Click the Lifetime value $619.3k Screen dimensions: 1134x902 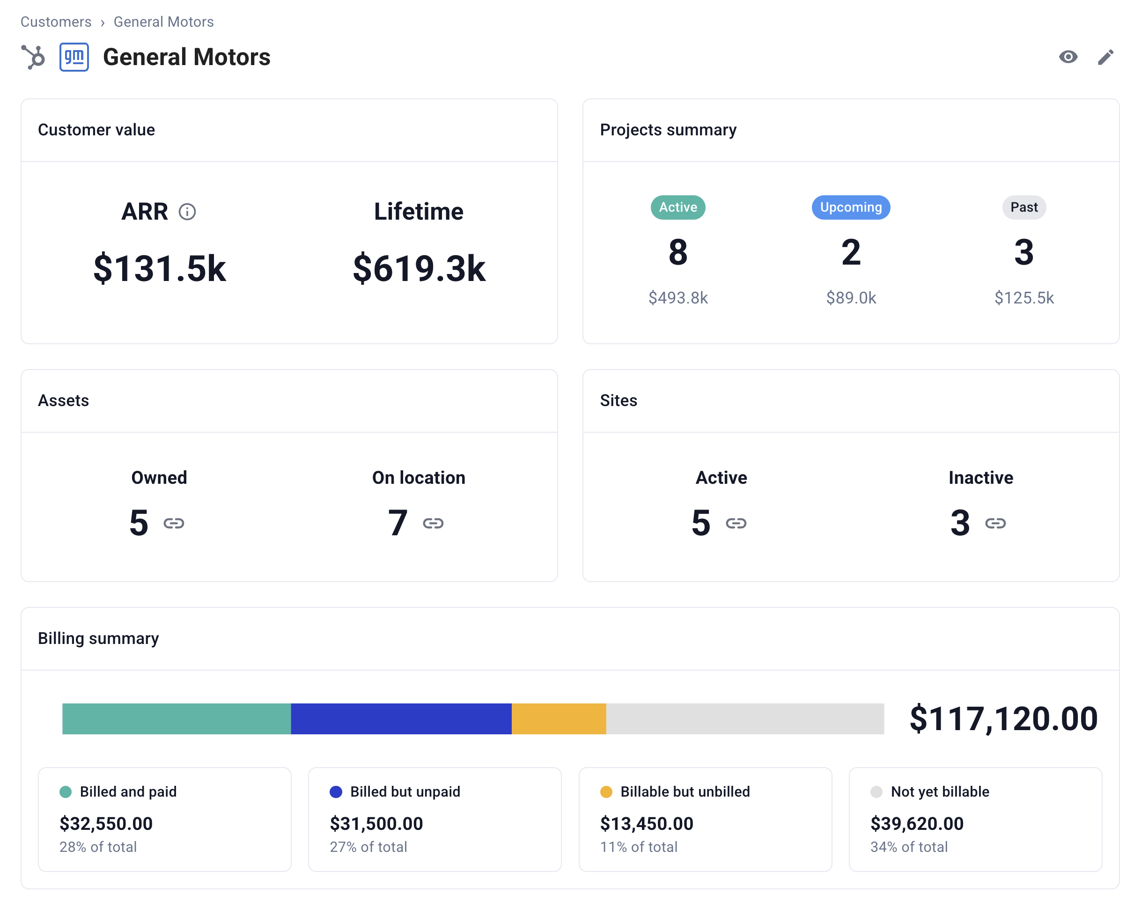pos(419,268)
